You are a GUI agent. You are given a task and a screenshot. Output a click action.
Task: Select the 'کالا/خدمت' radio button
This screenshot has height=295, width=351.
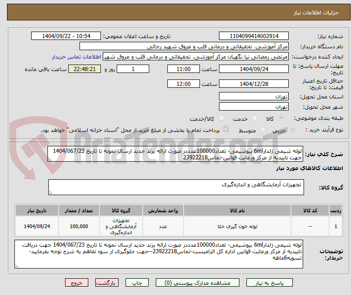pos(221,118)
